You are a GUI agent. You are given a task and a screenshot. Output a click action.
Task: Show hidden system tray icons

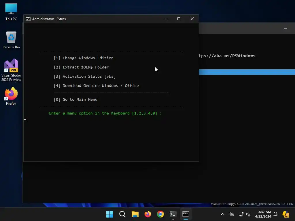point(223,214)
